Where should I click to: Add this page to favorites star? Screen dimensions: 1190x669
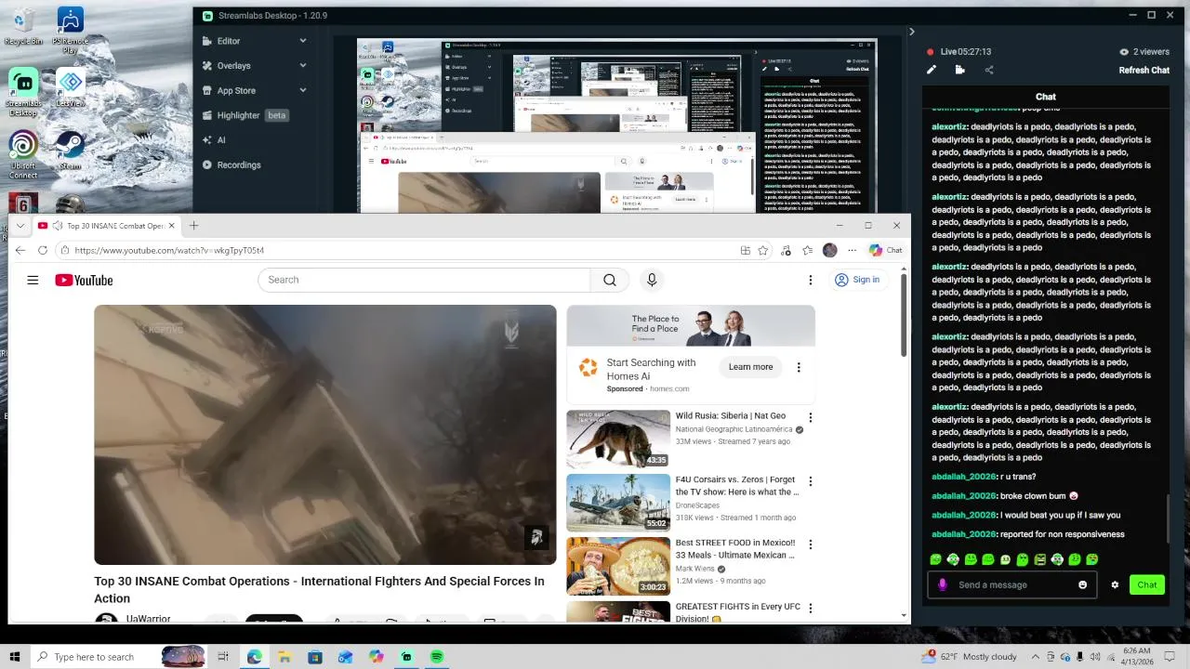pyautogui.click(x=763, y=250)
